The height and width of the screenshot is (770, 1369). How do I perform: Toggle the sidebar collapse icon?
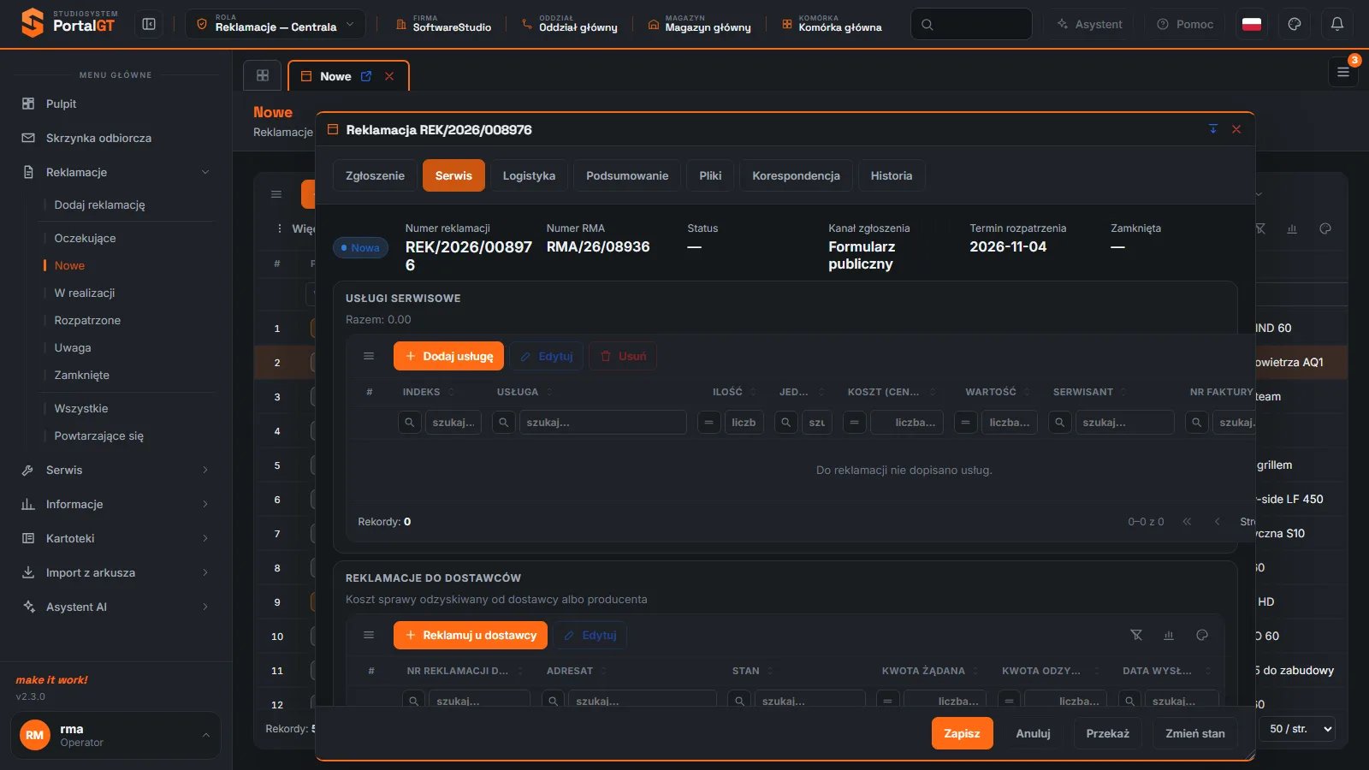[149, 24]
